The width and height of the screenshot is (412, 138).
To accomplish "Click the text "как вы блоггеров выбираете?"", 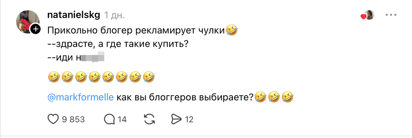I will point(185,98).
